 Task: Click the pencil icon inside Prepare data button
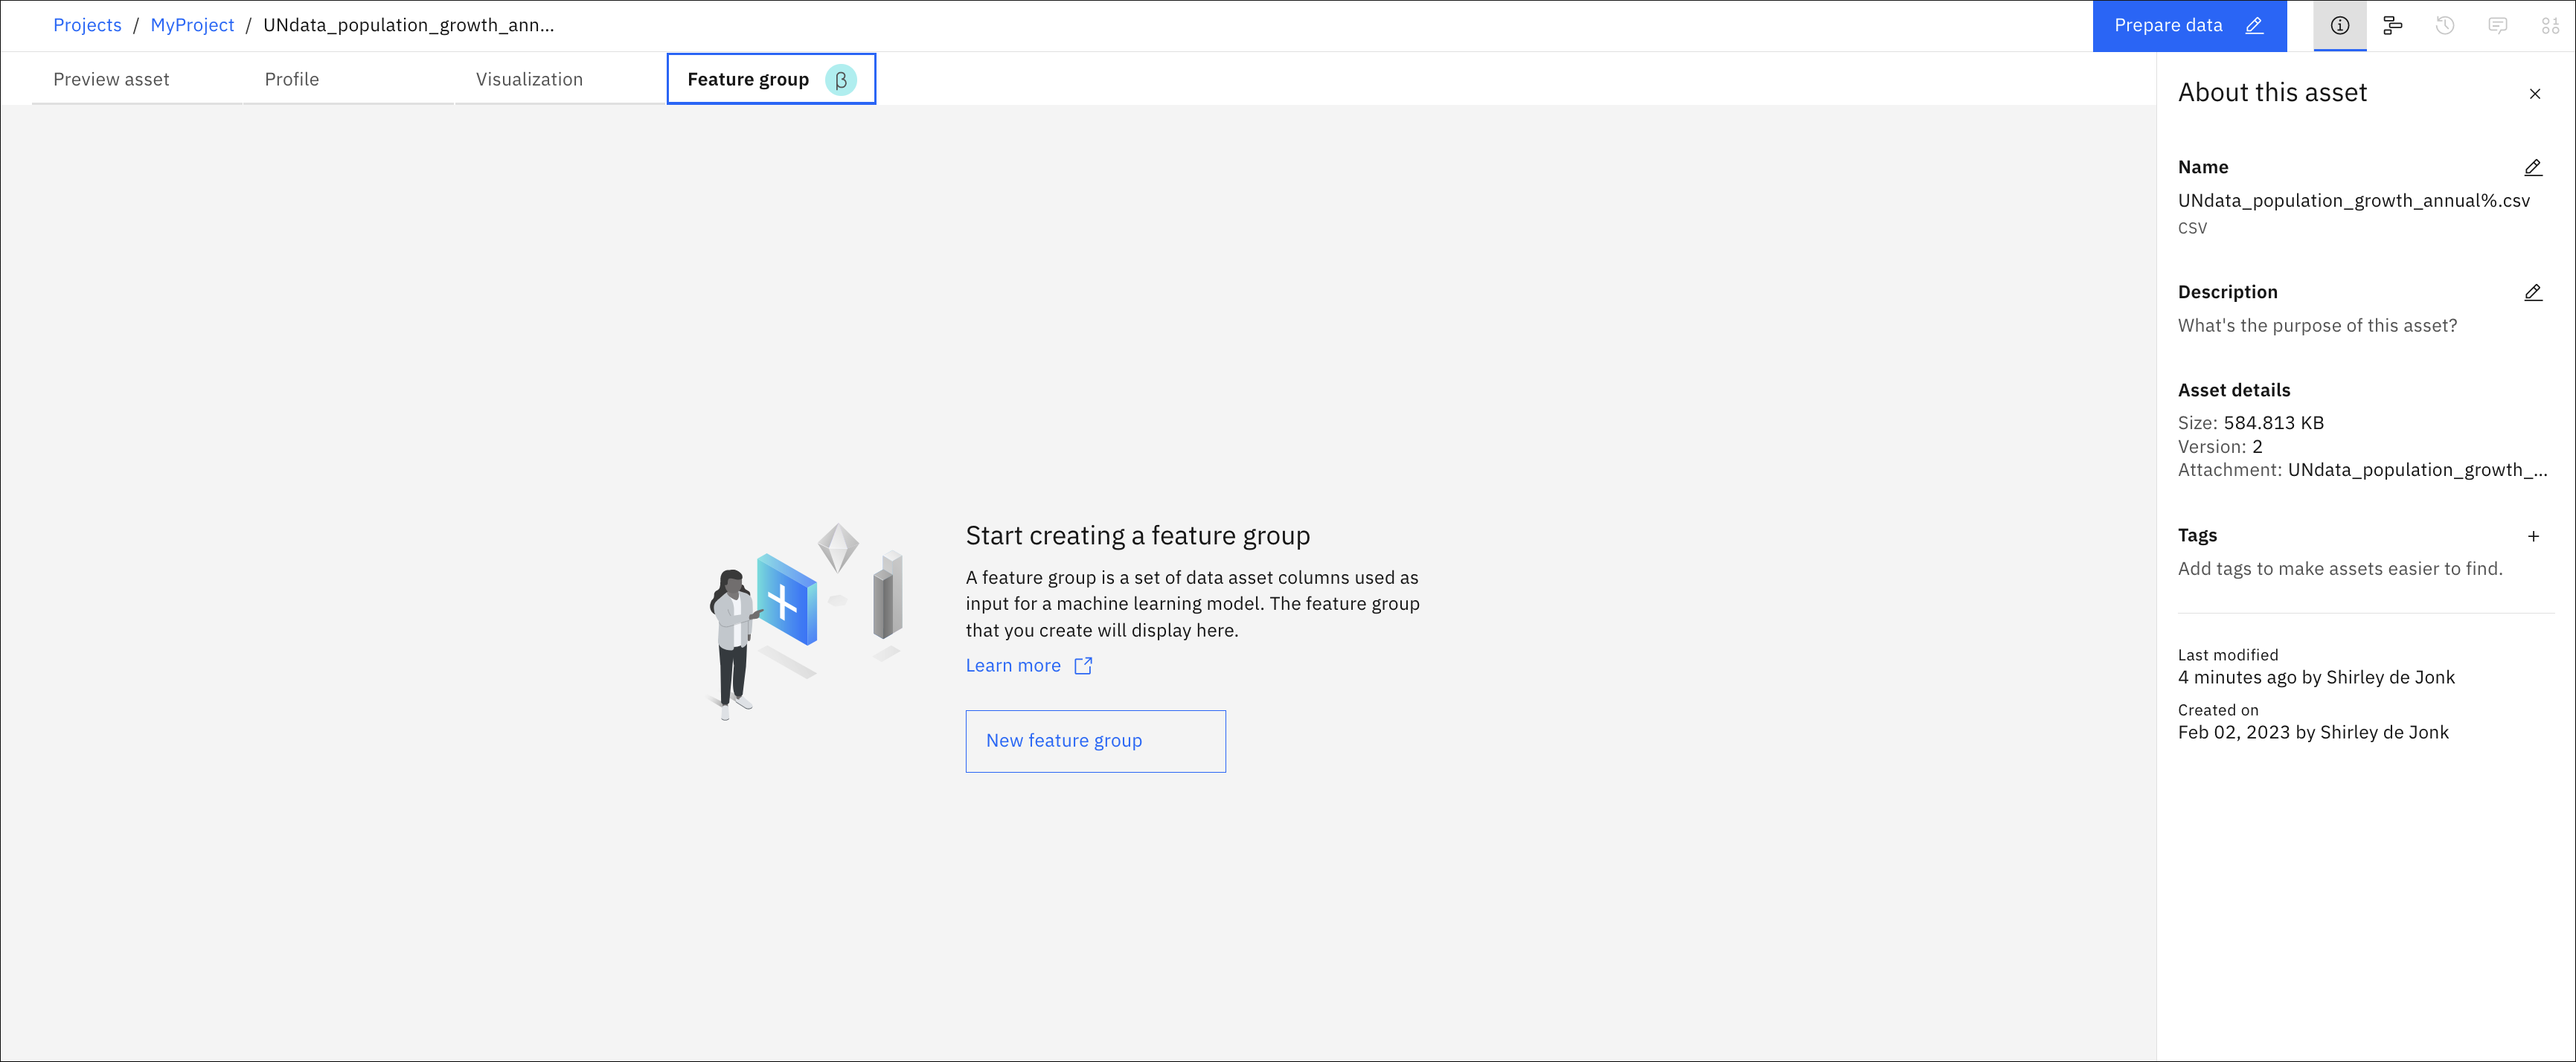point(2254,26)
